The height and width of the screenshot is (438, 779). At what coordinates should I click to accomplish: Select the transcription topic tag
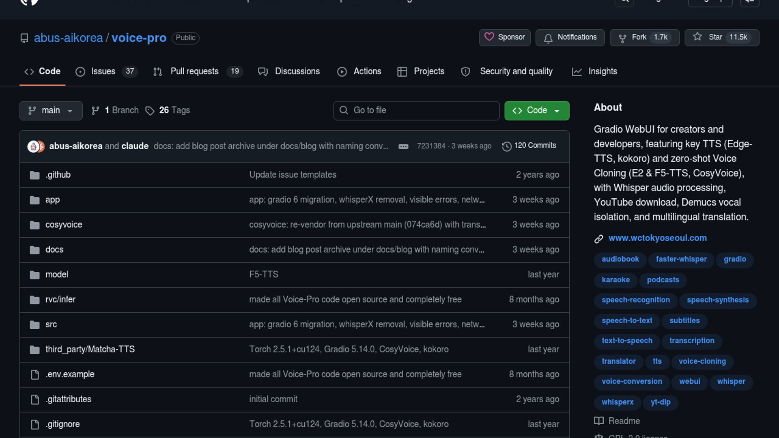point(692,341)
